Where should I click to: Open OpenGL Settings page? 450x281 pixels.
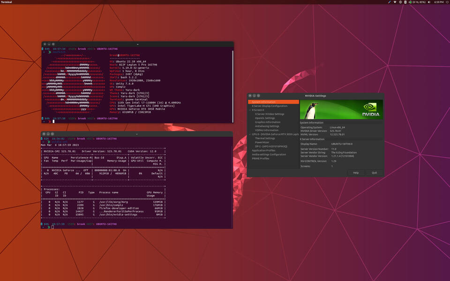coord(265,118)
